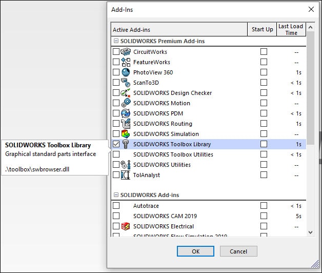
Task: Click the TolAnalyst icon
Action: pyautogui.click(x=126, y=175)
